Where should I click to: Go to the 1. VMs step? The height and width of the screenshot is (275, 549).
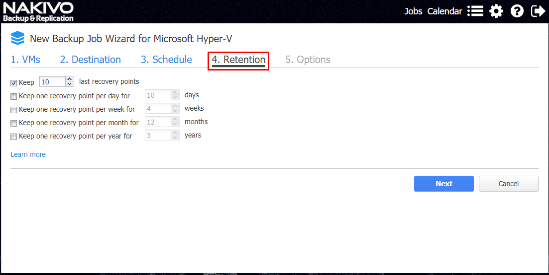pos(25,60)
